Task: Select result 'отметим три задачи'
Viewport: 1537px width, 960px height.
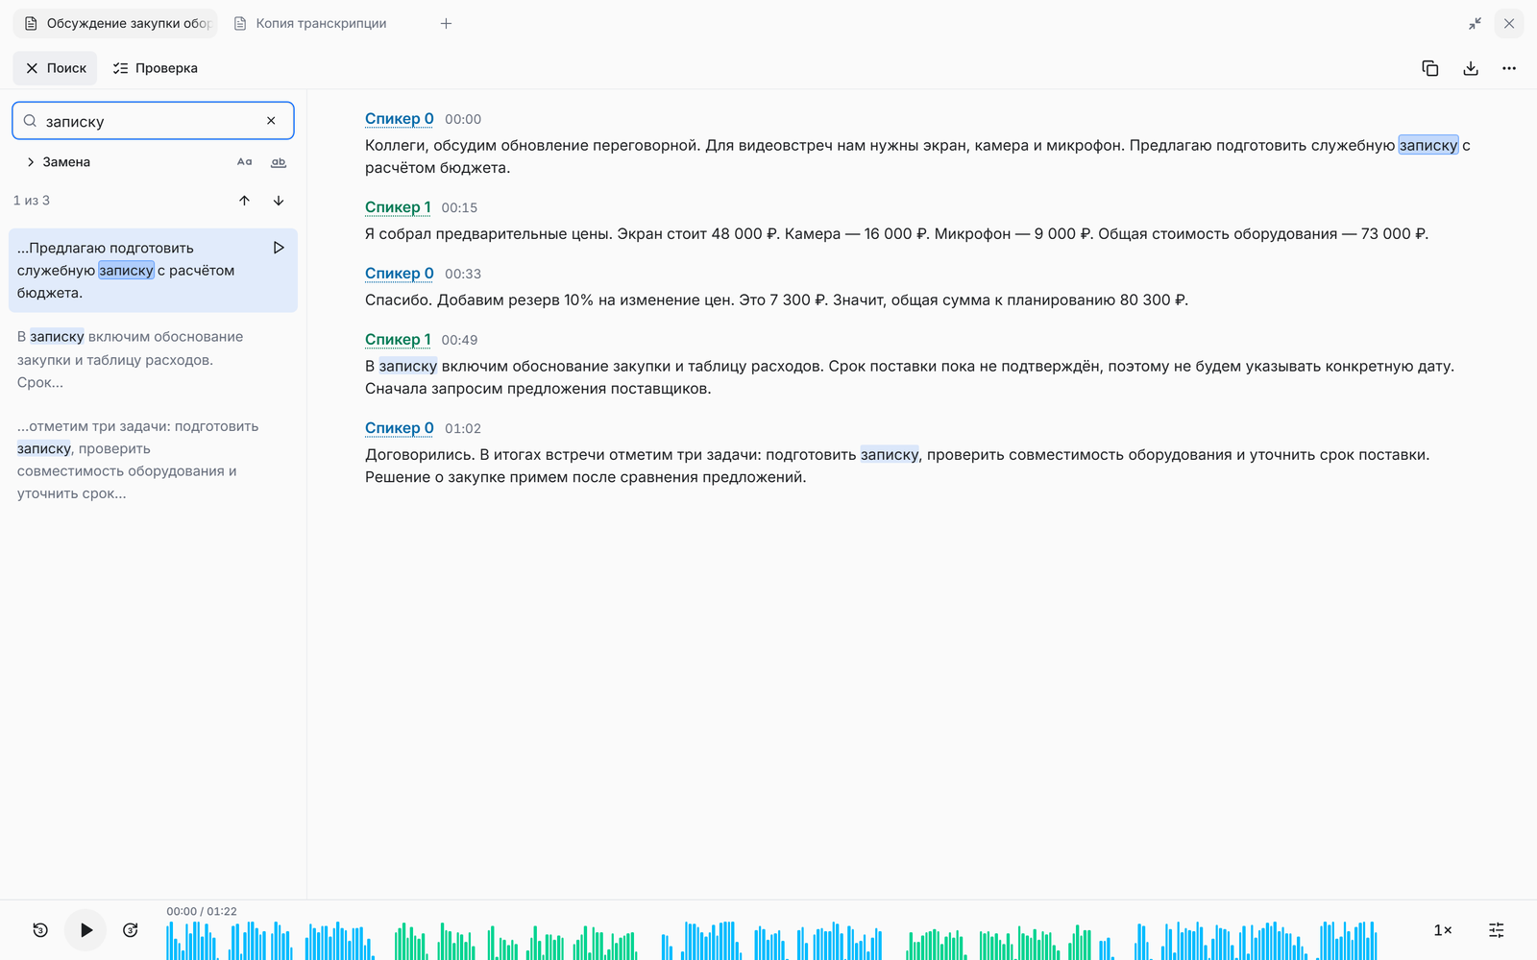Action: click(153, 460)
